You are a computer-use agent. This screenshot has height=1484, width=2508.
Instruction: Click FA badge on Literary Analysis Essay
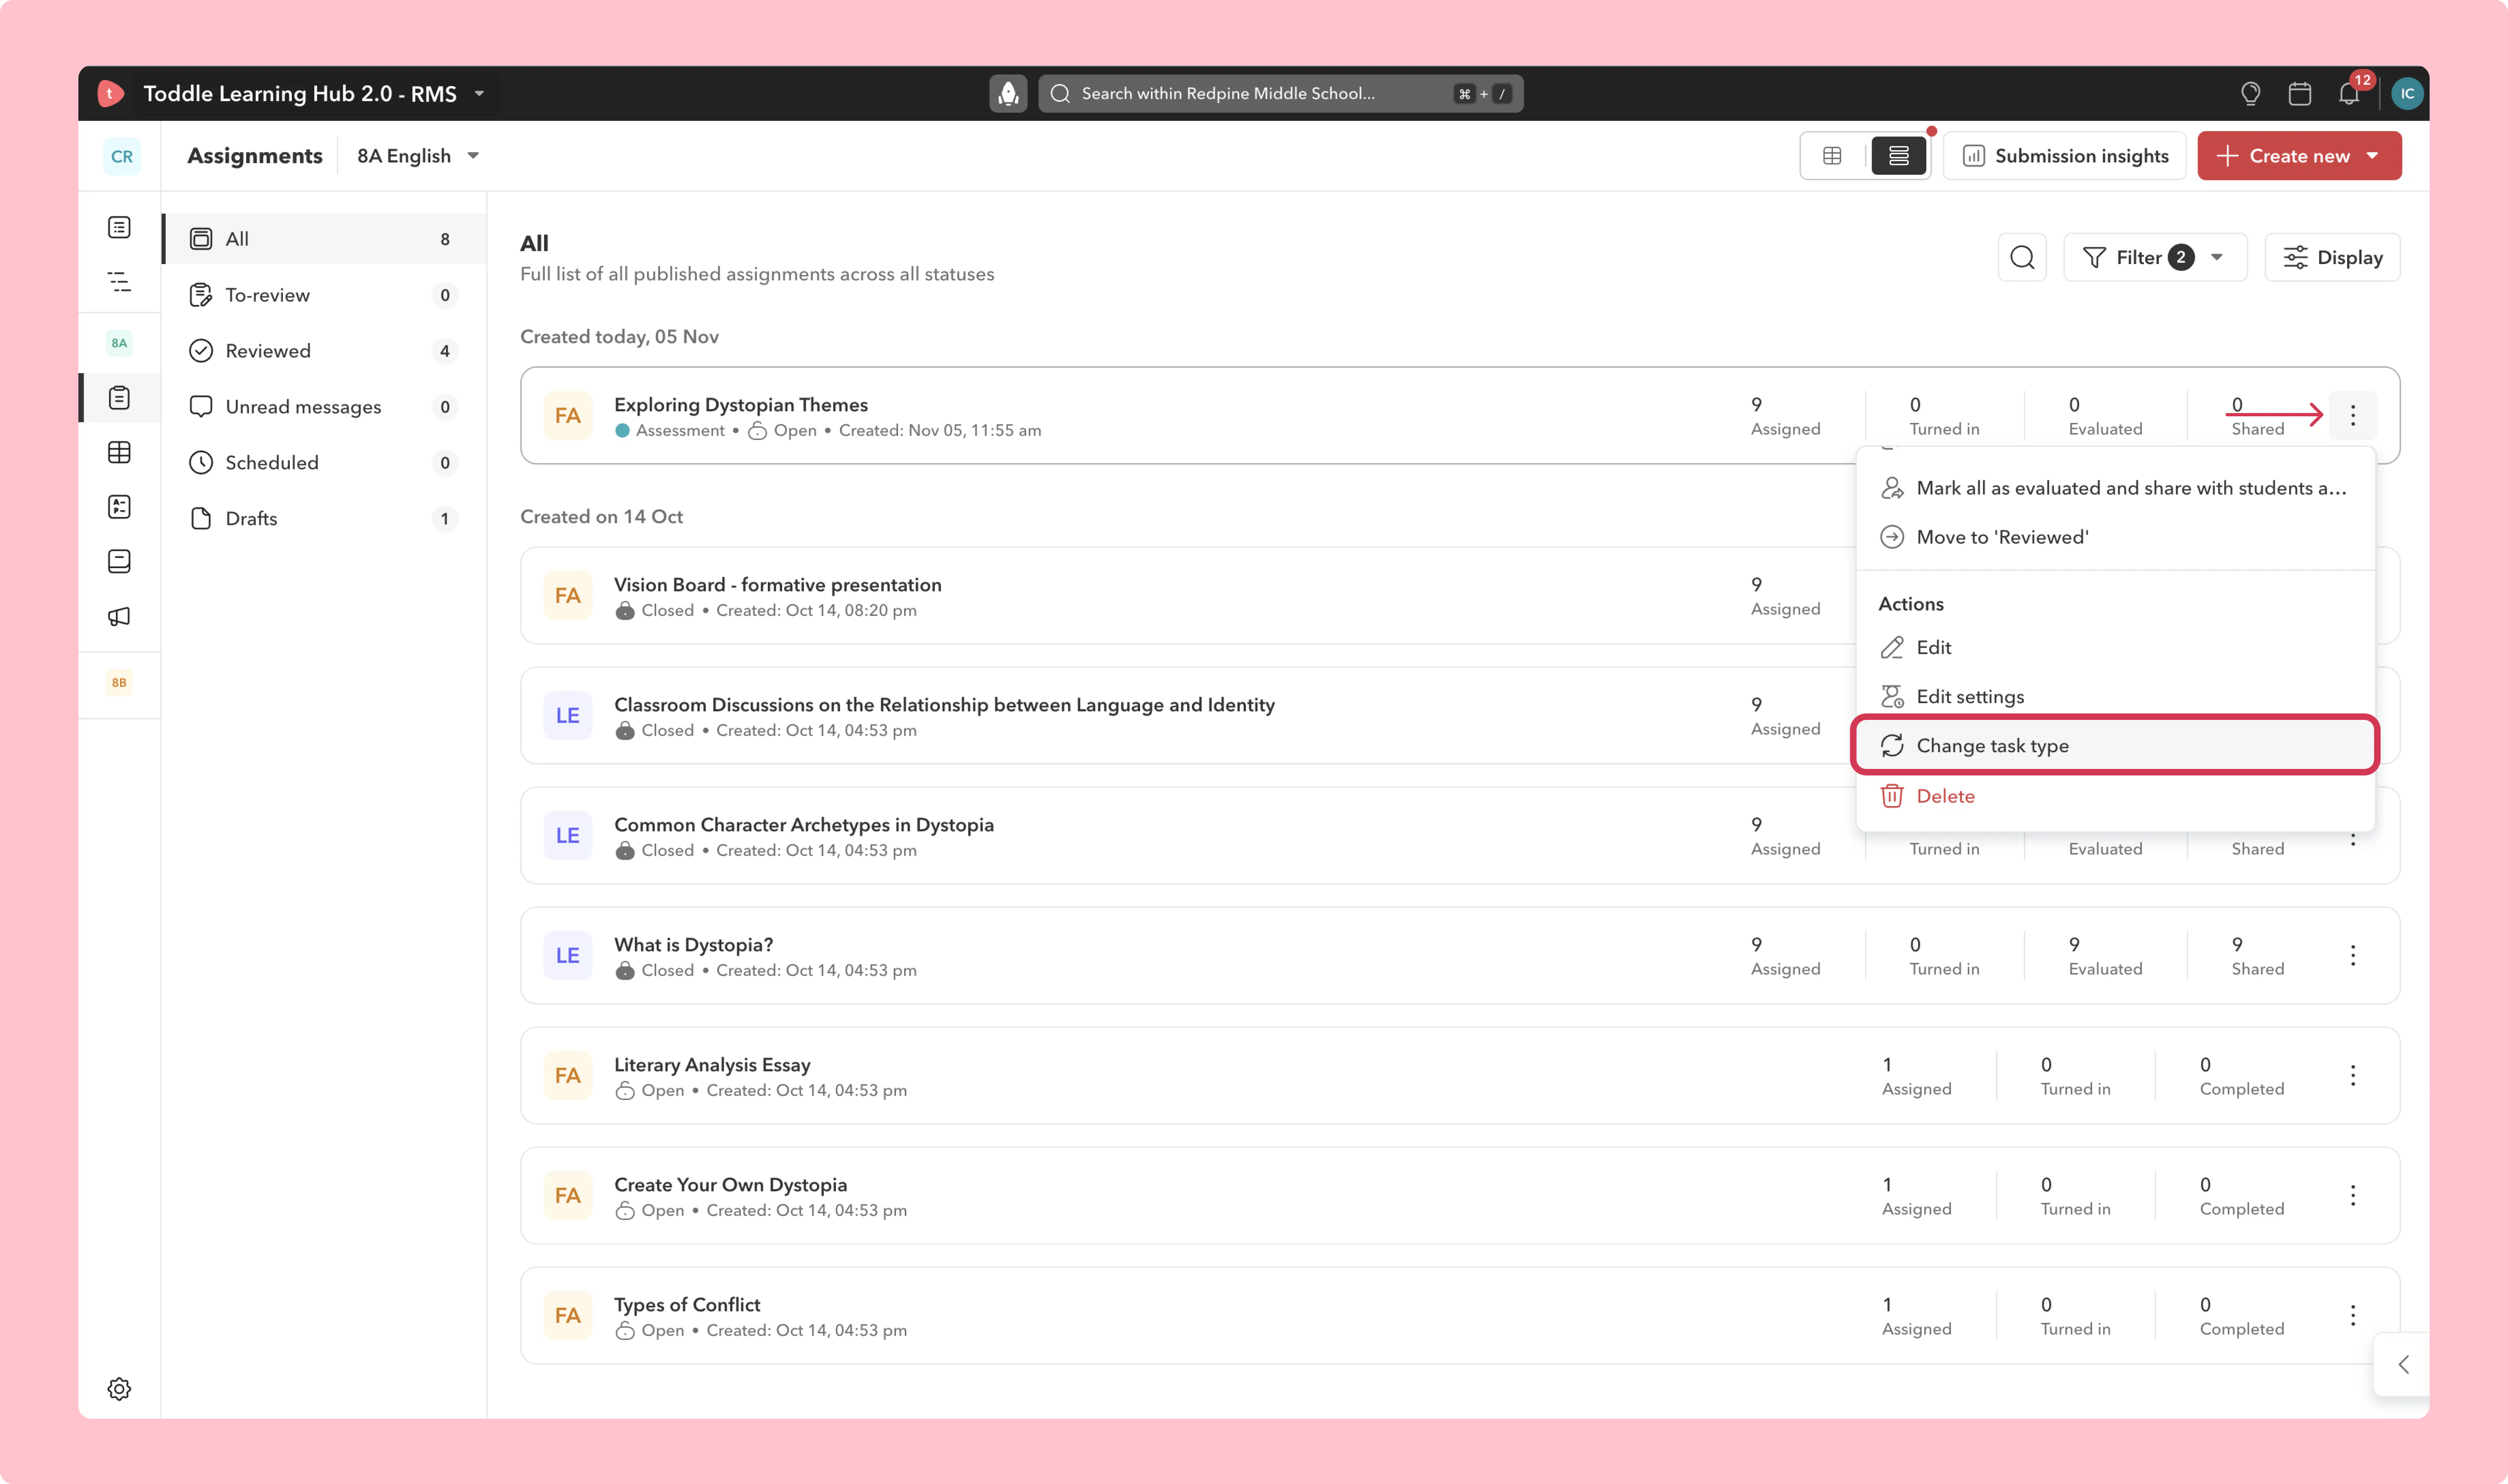click(x=567, y=1075)
